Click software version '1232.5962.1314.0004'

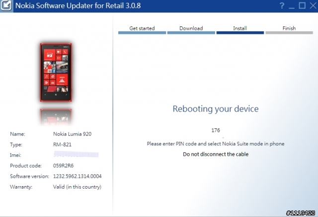point(78,176)
